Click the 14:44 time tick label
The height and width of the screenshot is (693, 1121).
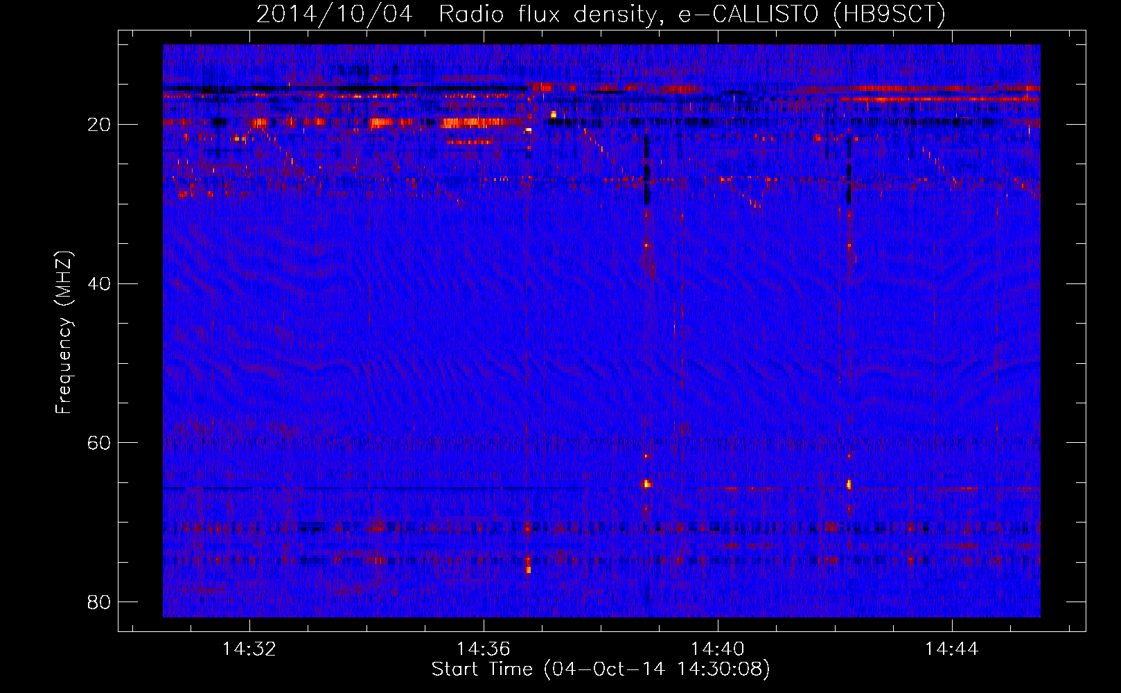point(951,649)
